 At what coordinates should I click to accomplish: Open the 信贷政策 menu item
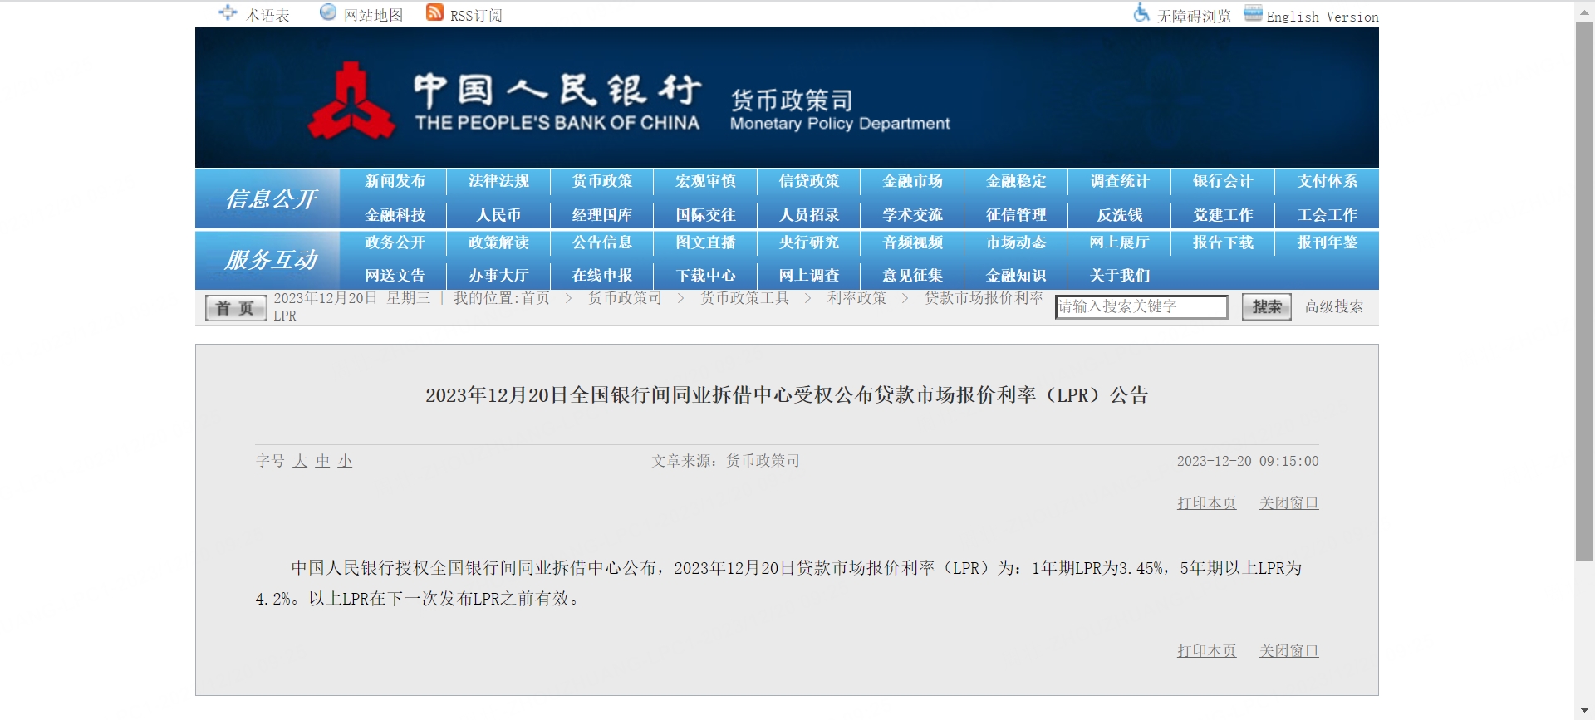pos(809,181)
